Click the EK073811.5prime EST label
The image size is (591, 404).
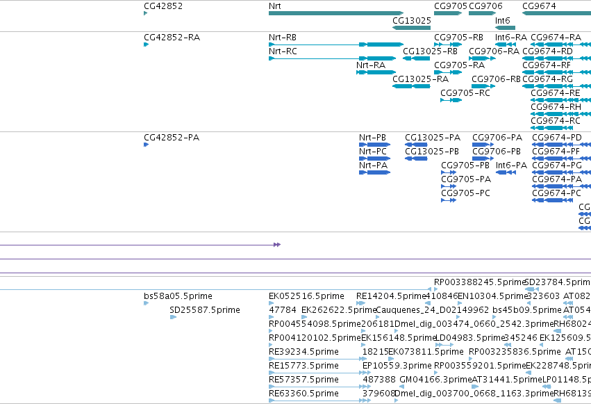pos(426,352)
